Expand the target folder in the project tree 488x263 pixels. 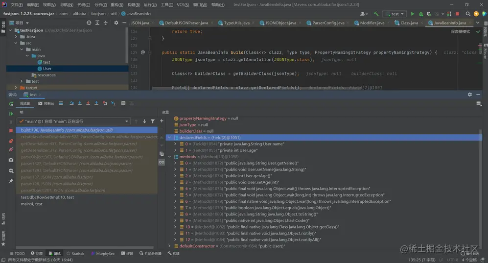(x=16, y=88)
